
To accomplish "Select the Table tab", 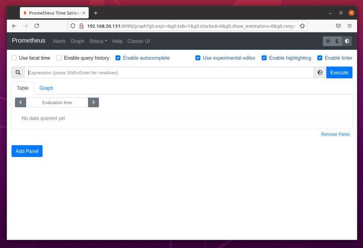I will pyautogui.click(x=23, y=88).
